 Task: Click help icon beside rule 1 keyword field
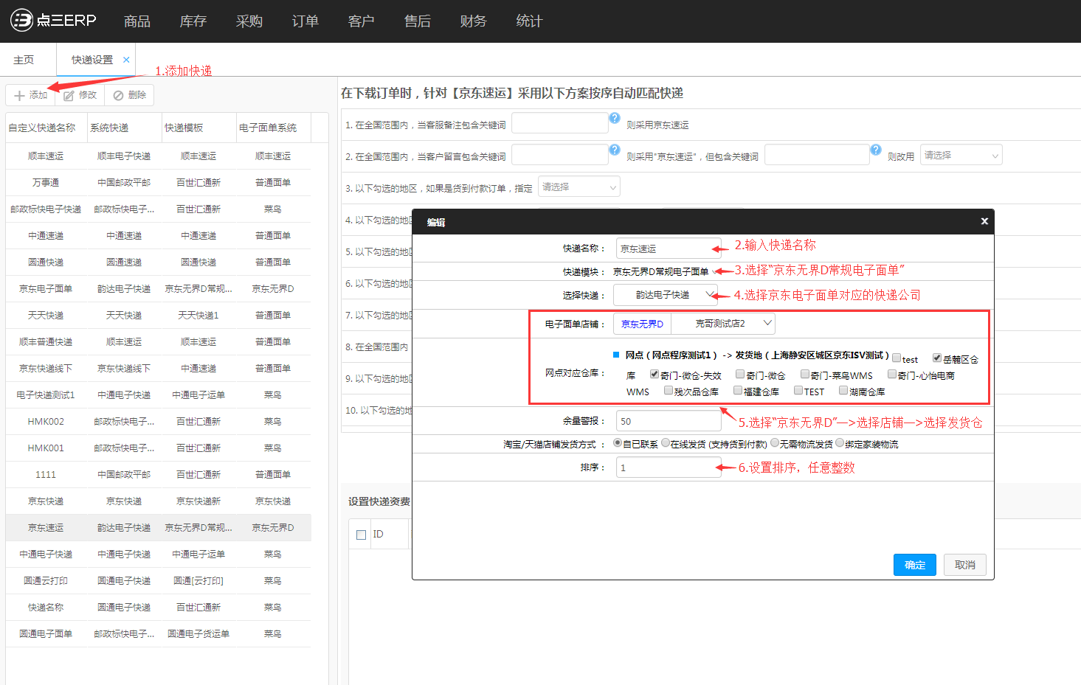615,118
